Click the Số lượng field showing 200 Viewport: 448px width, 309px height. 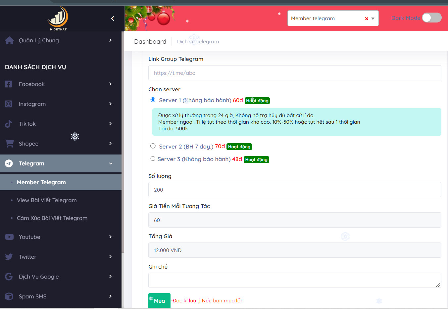pyautogui.click(x=295, y=190)
